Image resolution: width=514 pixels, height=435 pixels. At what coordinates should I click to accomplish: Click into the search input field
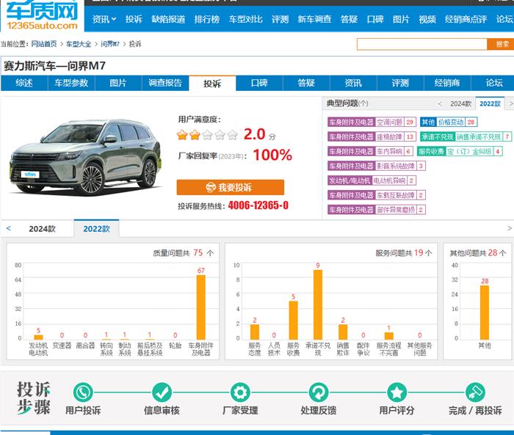[x=422, y=44]
